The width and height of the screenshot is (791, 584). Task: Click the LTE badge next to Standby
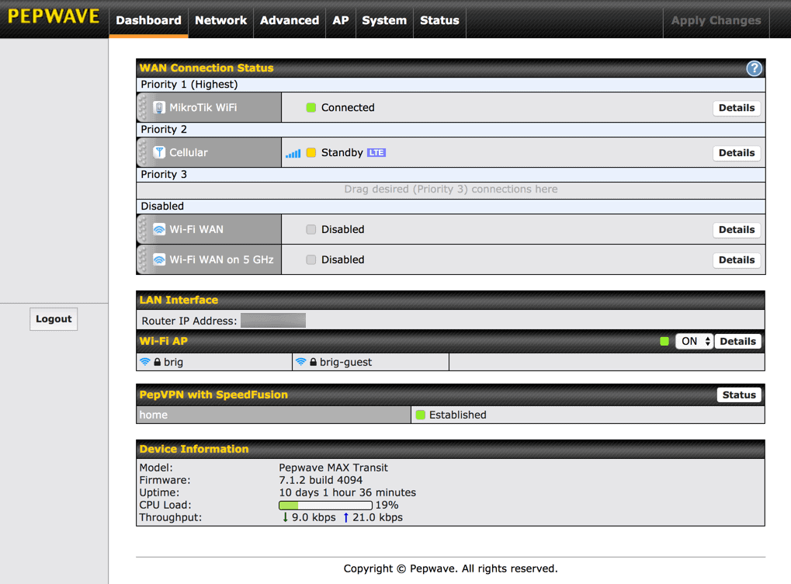(x=376, y=152)
